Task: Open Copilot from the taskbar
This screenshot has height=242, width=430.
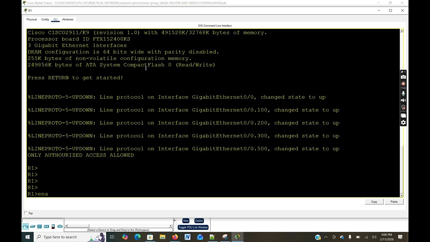Action: [x=125, y=237]
